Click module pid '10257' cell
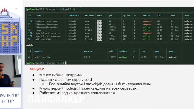This screenshot has width=194, height=109. tap(112, 57)
